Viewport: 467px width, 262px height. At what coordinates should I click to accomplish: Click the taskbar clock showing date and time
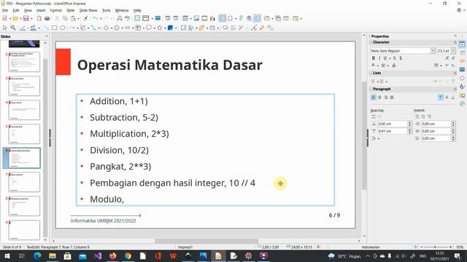coord(439,255)
